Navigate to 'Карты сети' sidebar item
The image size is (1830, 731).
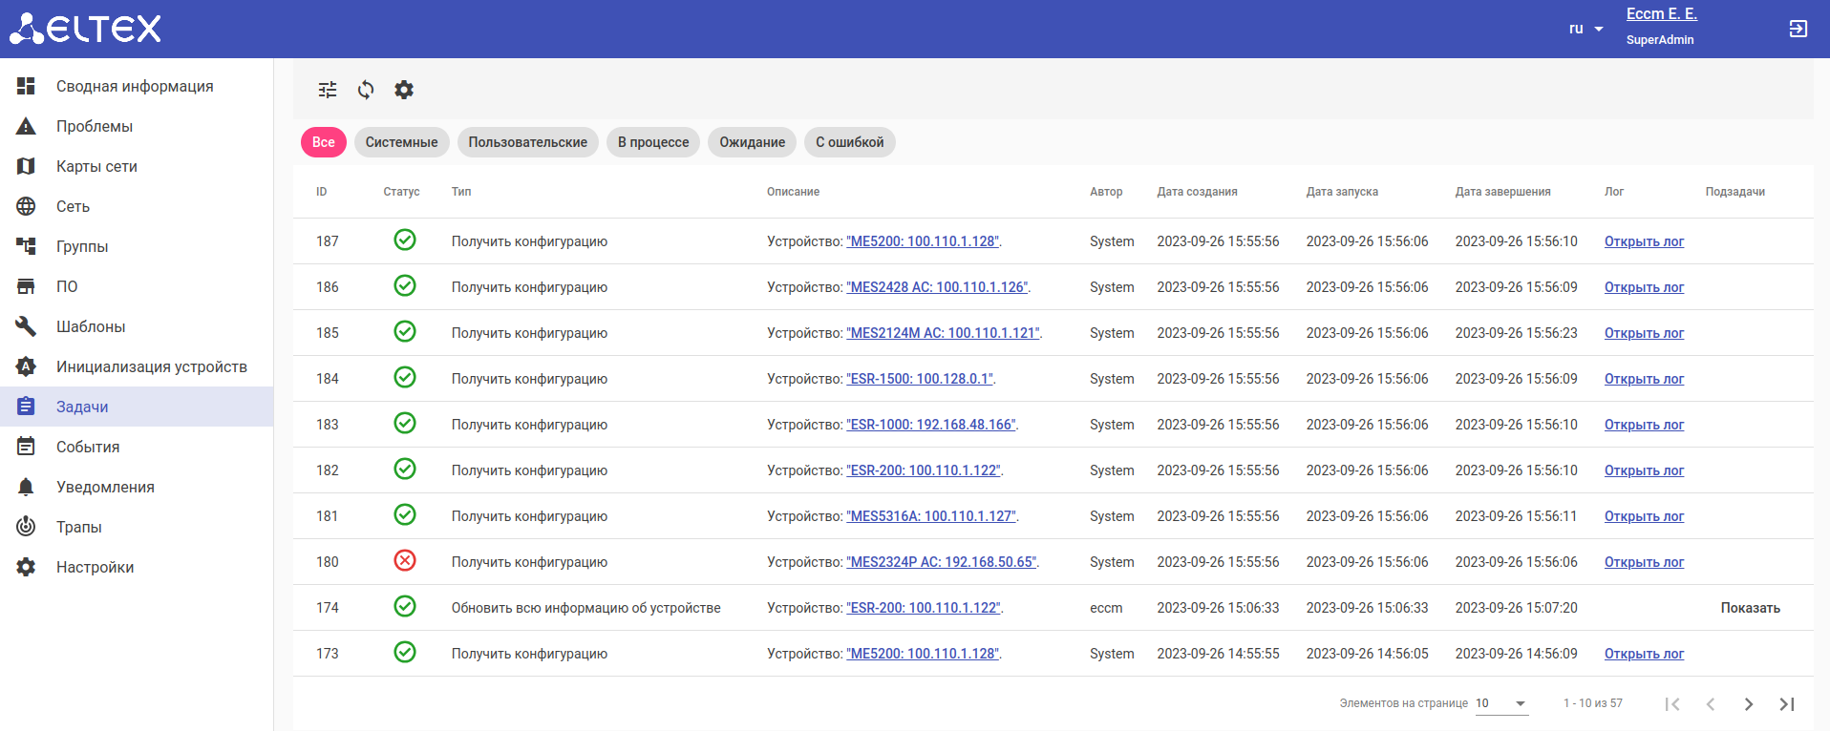point(96,166)
